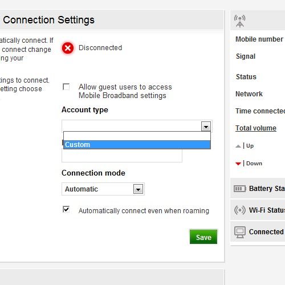
Task: Expand the Battery Status panel
Action: 258,189
